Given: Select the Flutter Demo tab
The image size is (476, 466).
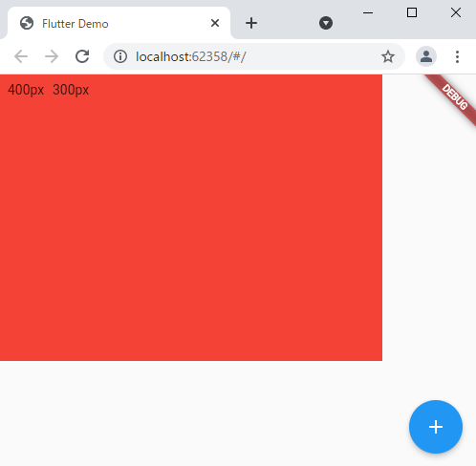Looking at the screenshot, I should pos(119,23).
